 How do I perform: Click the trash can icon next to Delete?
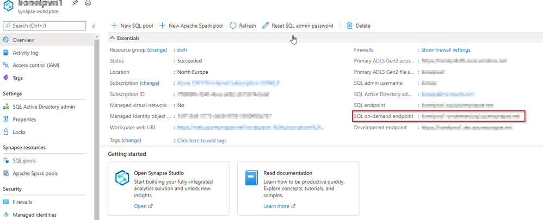pos(350,26)
